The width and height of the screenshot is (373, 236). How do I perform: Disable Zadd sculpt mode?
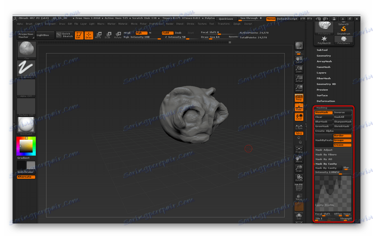[167, 33]
